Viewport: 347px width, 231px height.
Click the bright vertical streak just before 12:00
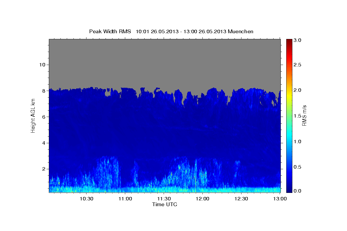click(x=196, y=175)
